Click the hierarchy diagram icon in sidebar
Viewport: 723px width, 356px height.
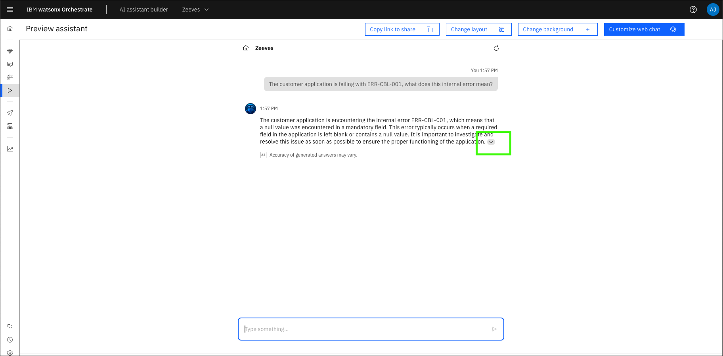tap(10, 126)
